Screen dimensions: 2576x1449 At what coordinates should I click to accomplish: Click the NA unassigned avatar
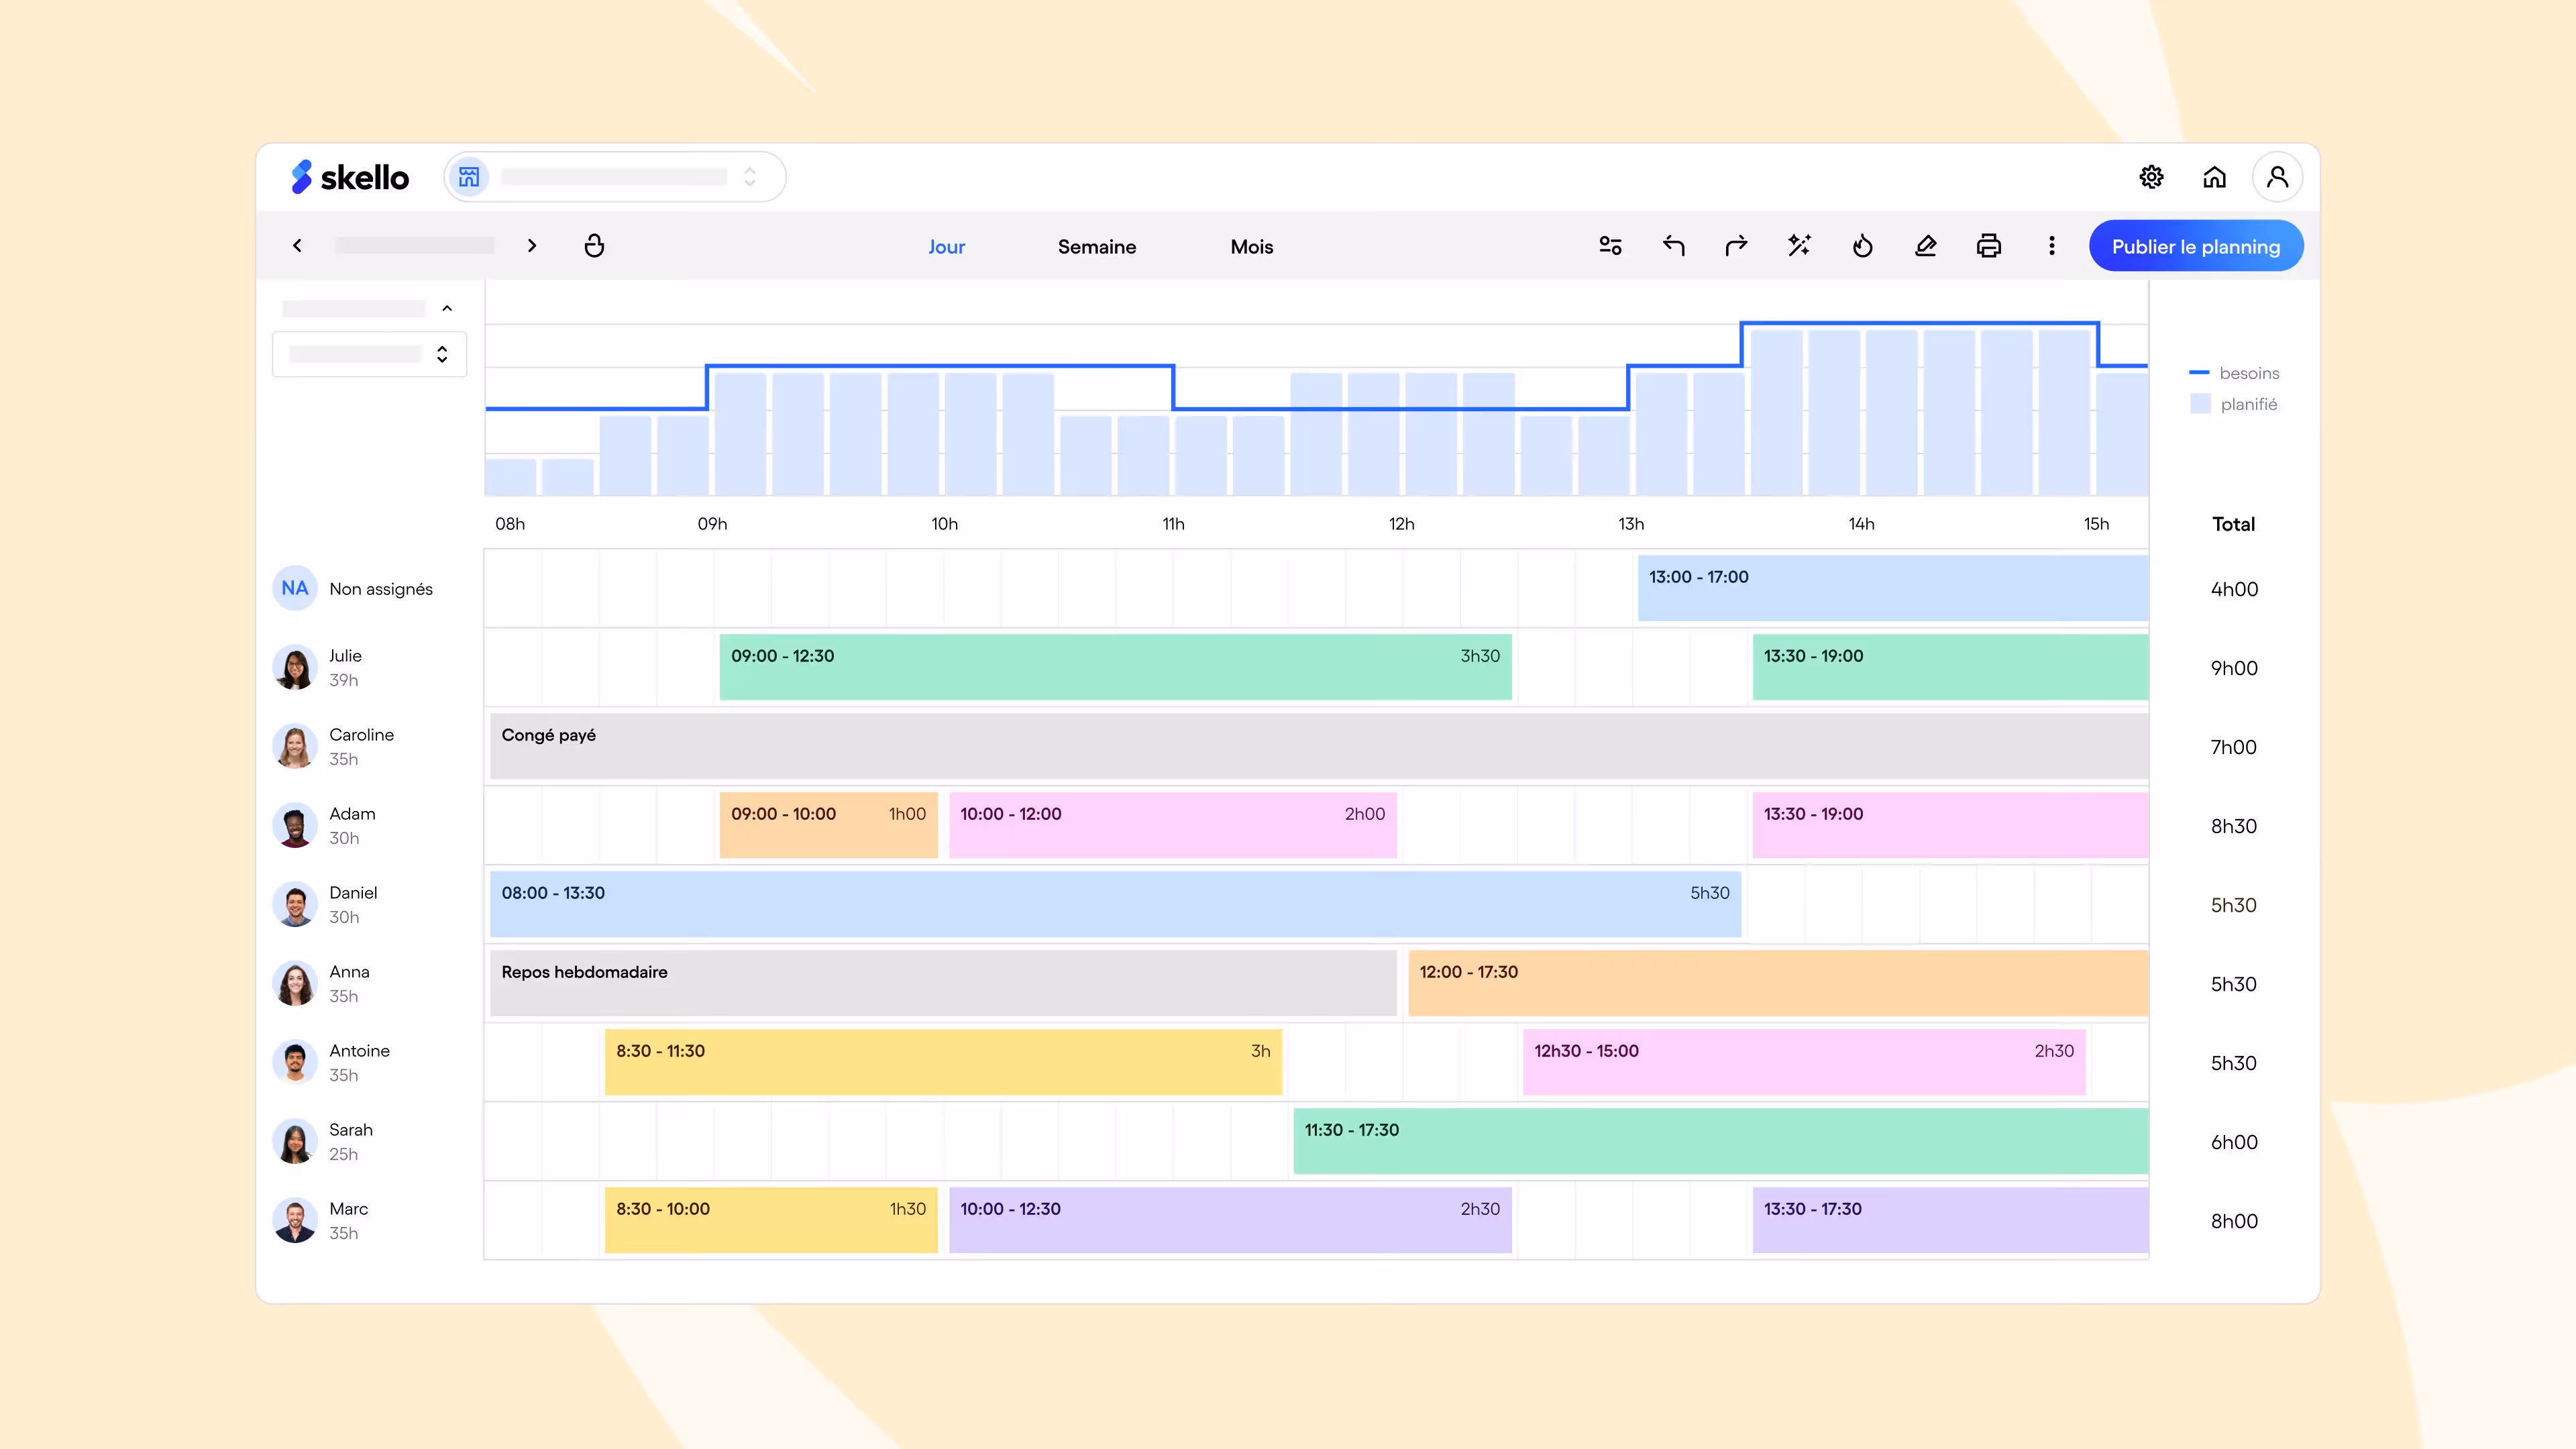pyautogui.click(x=295, y=588)
